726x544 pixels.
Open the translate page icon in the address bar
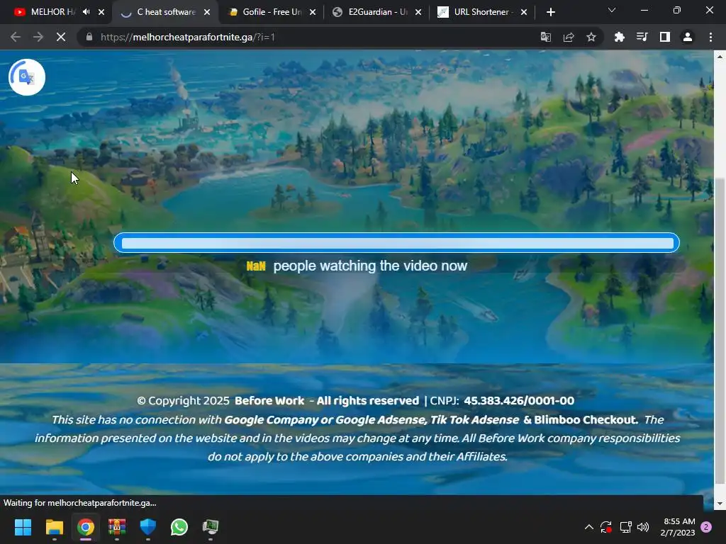[546, 37]
